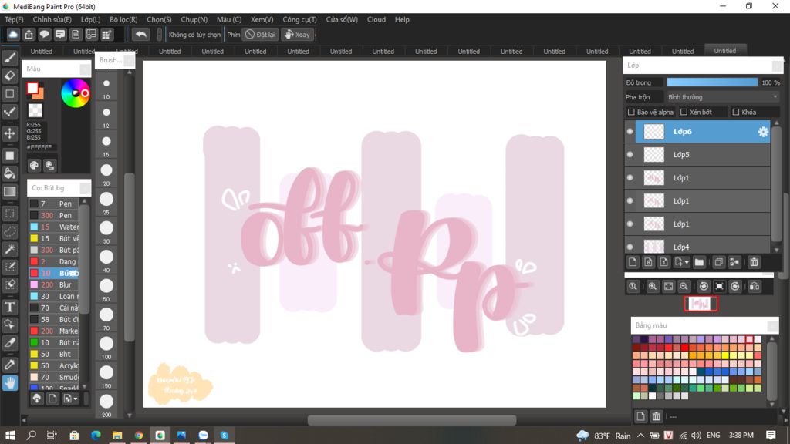Image resolution: width=790 pixels, height=444 pixels.
Task: Hide layer Lớp6 visibility dot
Action: (630, 131)
